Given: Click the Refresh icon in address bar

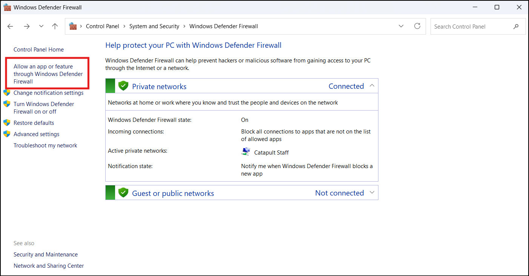Looking at the screenshot, I should 417,26.
